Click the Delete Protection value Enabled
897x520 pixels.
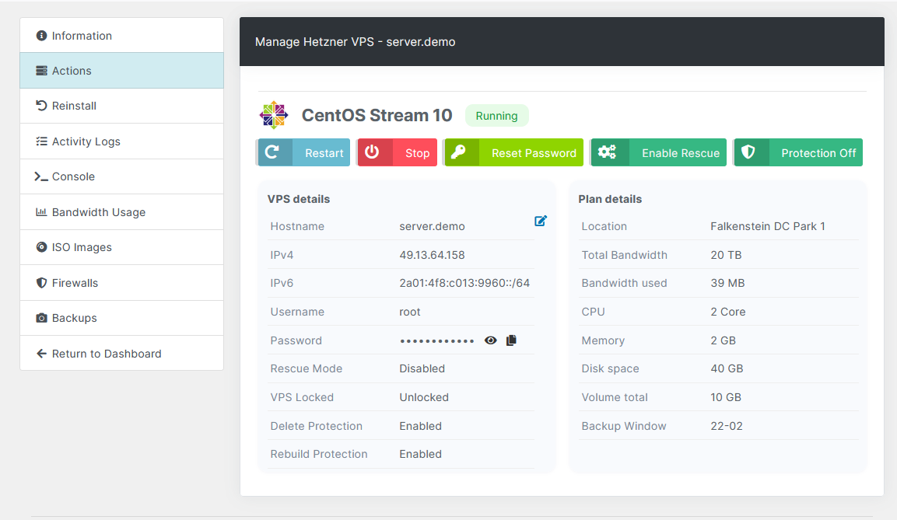point(420,426)
